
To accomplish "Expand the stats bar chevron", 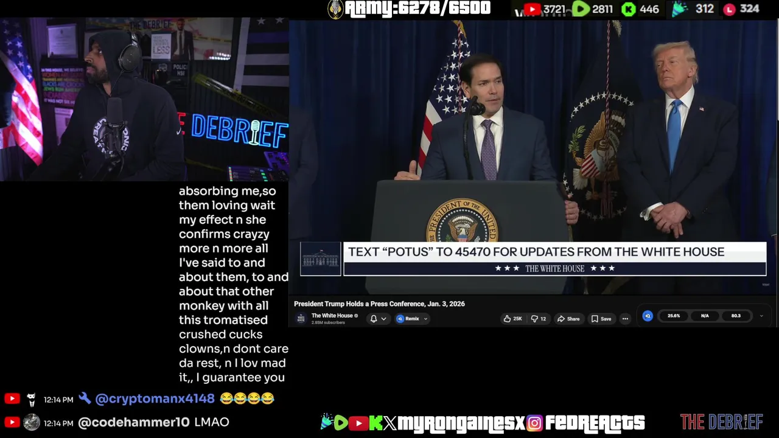I will pyautogui.click(x=761, y=316).
